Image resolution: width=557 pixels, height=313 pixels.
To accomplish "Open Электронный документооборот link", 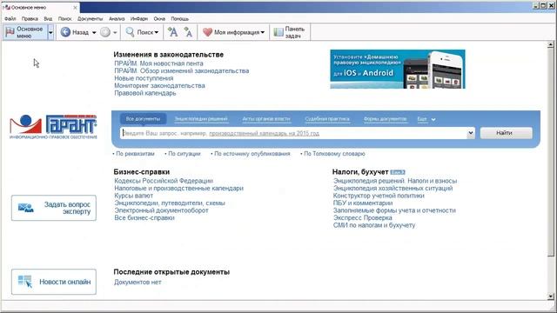I will point(161,210).
